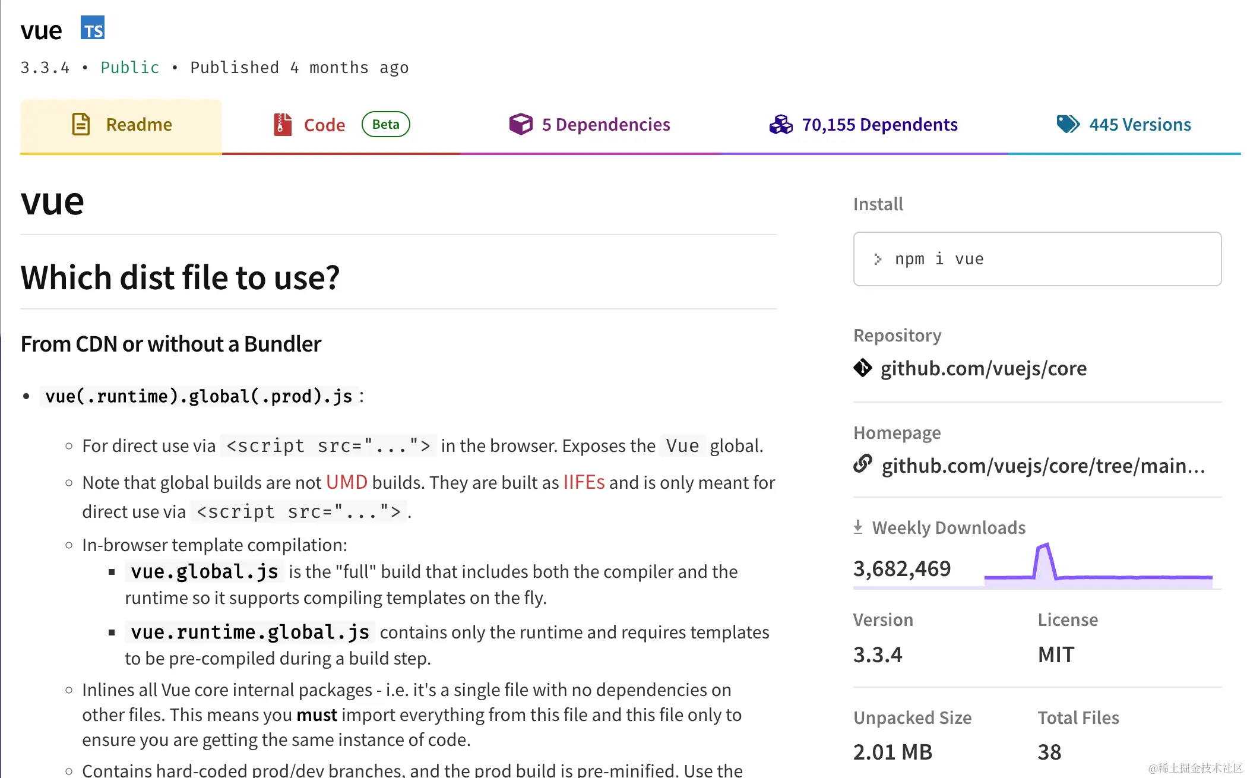Click the Which dist file to use heading
Screen dimensions: 1247x778
tap(180, 277)
